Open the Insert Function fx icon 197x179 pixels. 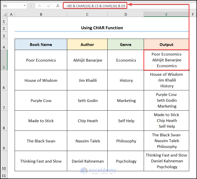tap(58, 6)
